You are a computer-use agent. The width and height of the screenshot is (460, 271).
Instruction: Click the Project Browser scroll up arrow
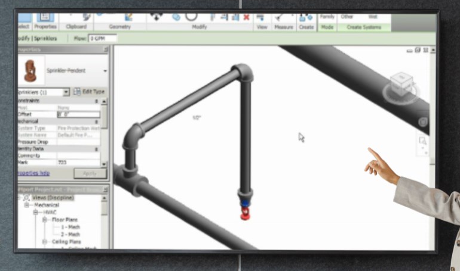click(x=104, y=198)
